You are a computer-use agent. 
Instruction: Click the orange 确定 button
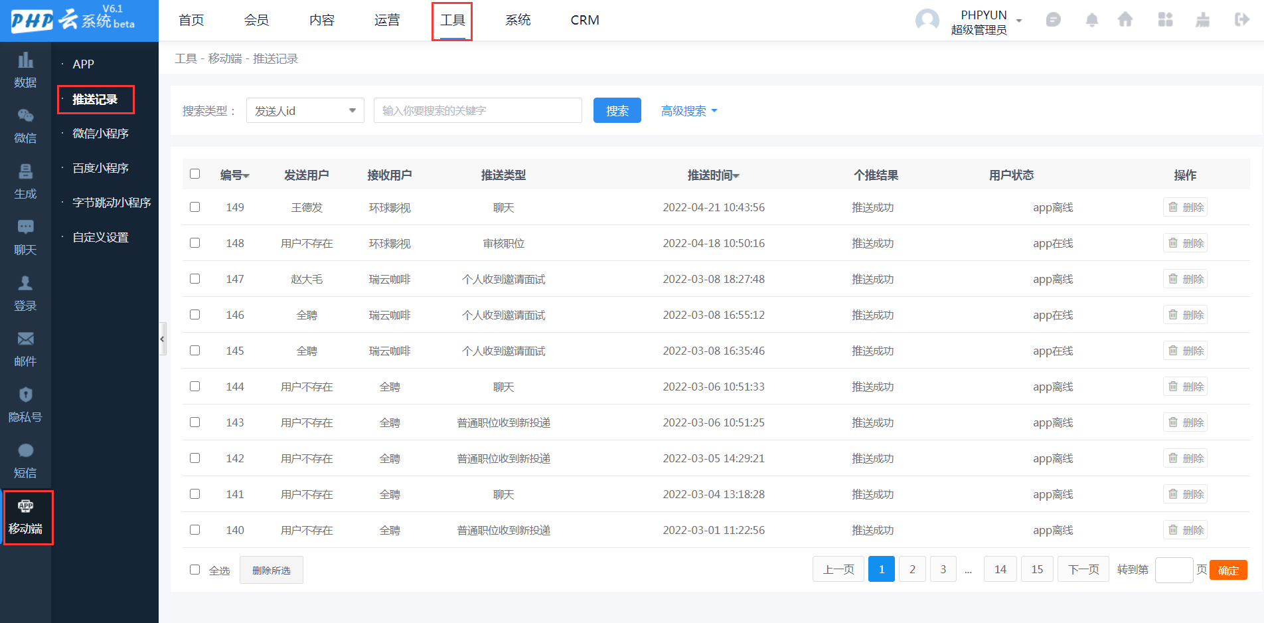[1228, 570]
